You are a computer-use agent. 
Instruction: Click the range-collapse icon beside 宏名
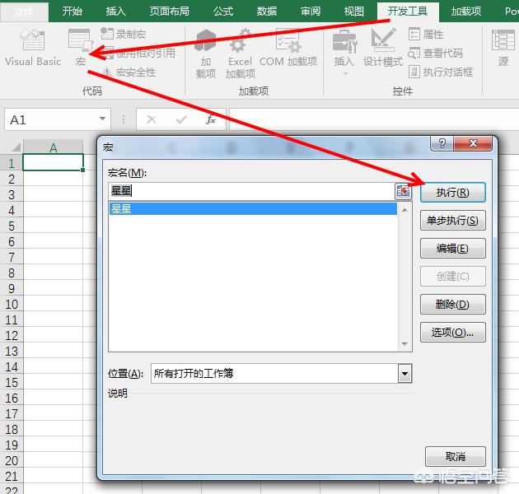click(403, 192)
